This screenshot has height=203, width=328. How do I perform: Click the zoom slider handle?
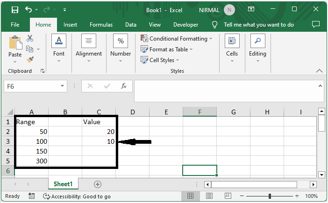point(270,196)
